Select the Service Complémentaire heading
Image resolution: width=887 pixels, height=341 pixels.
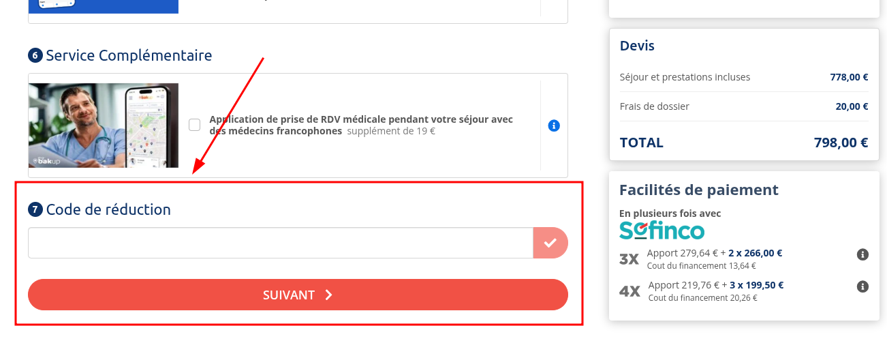coord(129,55)
